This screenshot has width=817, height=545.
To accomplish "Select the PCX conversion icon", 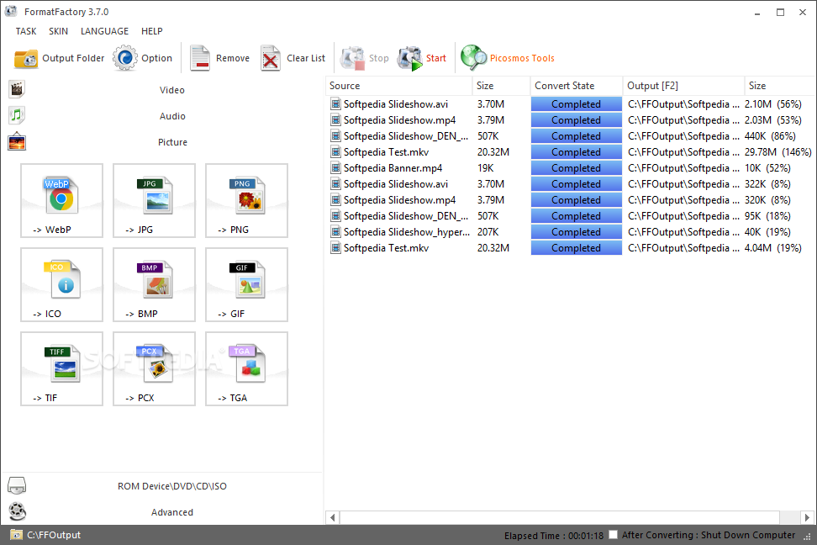I will click(x=154, y=363).
